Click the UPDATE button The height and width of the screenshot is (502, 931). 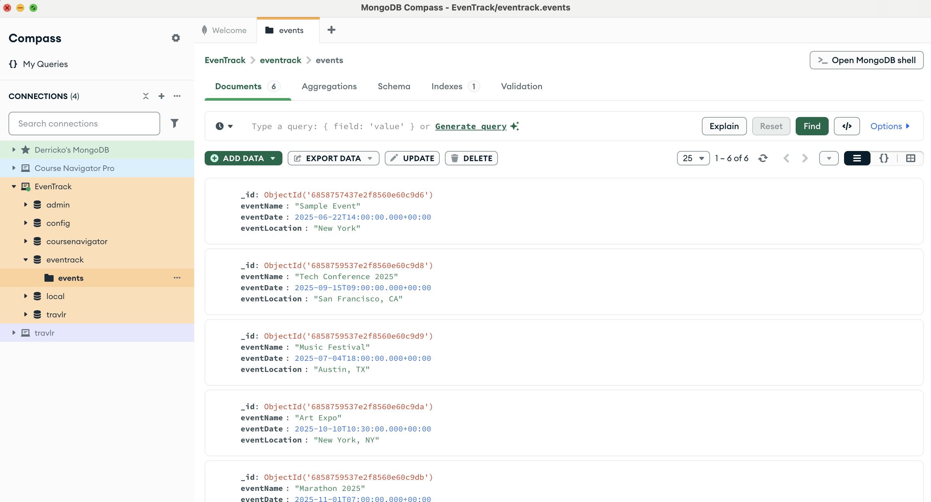click(x=412, y=158)
